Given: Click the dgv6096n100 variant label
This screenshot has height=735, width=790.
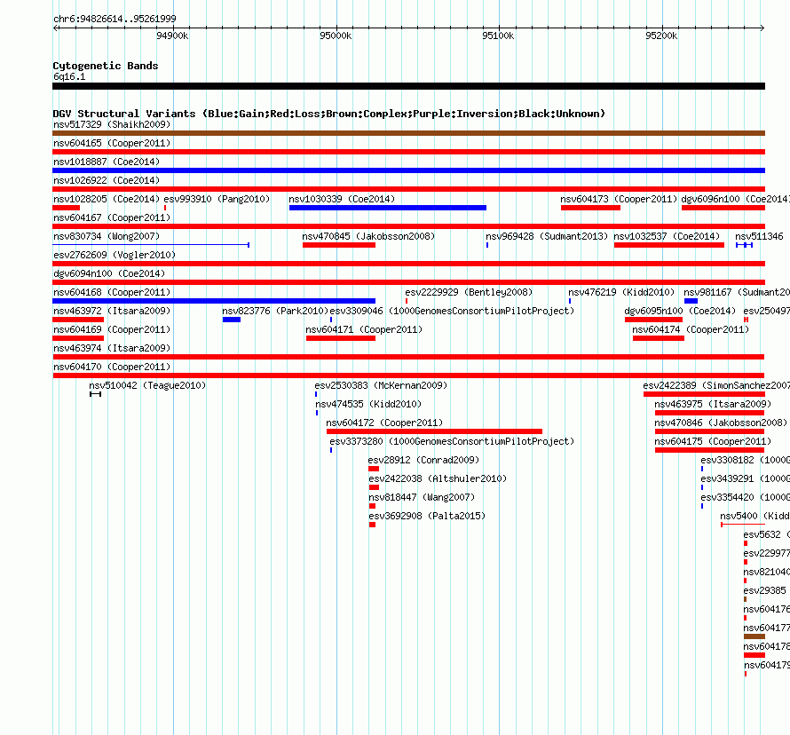Looking at the screenshot, I should (735, 199).
